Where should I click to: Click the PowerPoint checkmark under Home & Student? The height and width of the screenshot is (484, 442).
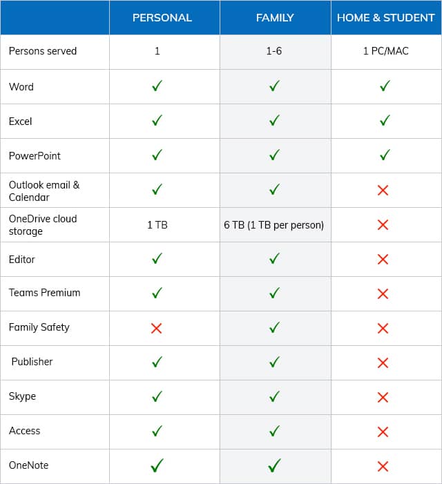[x=385, y=155]
